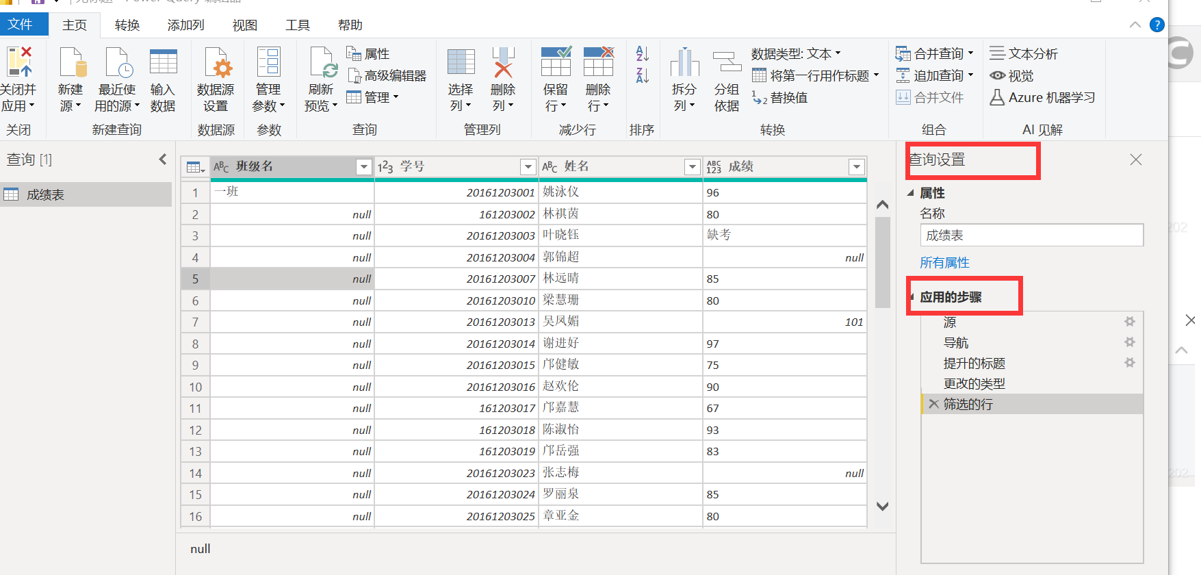Delete the 筛选的行 step with X
The image size is (1201, 575).
[933, 404]
